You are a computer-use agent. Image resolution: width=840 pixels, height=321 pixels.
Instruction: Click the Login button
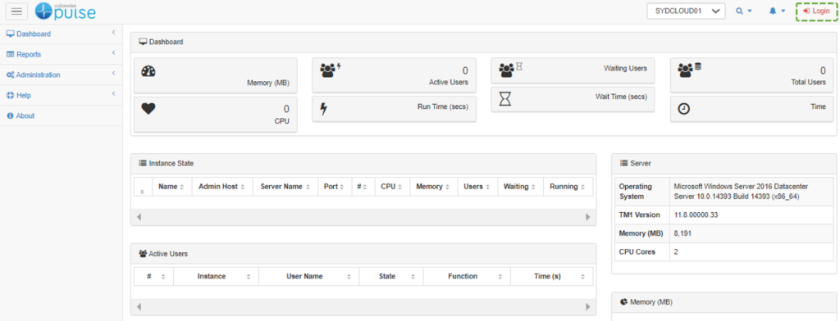click(816, 11)
